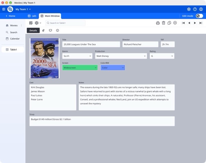Viewport: 206px width, 163px height.
Task: Select the Details tab
Action: (33, 30)
